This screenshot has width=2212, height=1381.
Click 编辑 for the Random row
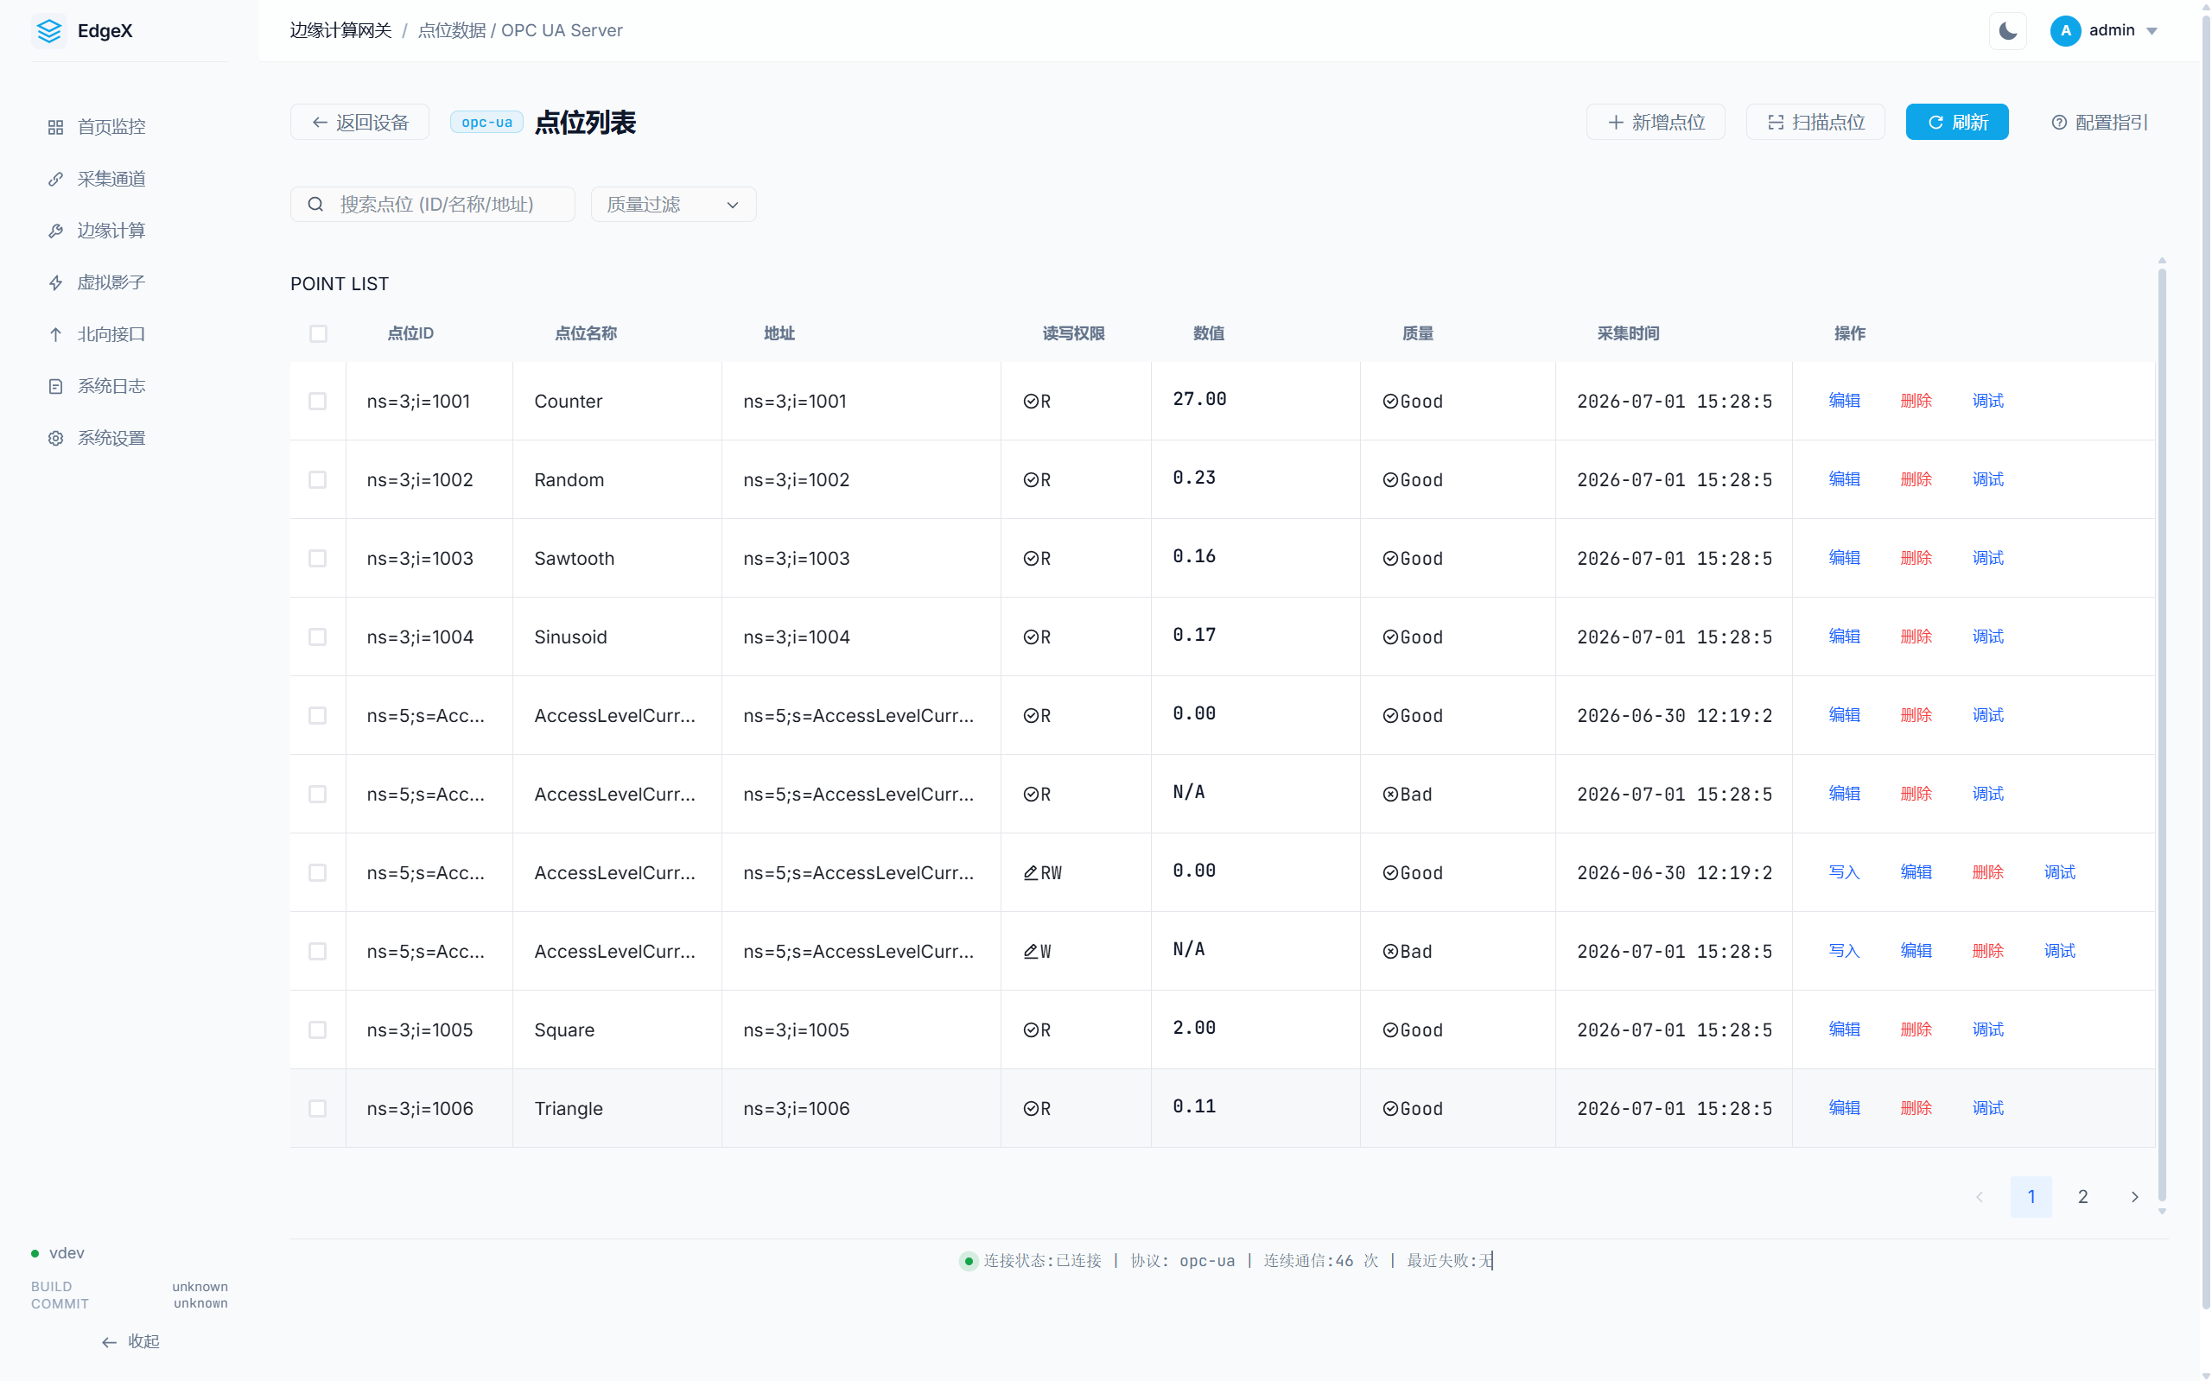click(1844, 479)
